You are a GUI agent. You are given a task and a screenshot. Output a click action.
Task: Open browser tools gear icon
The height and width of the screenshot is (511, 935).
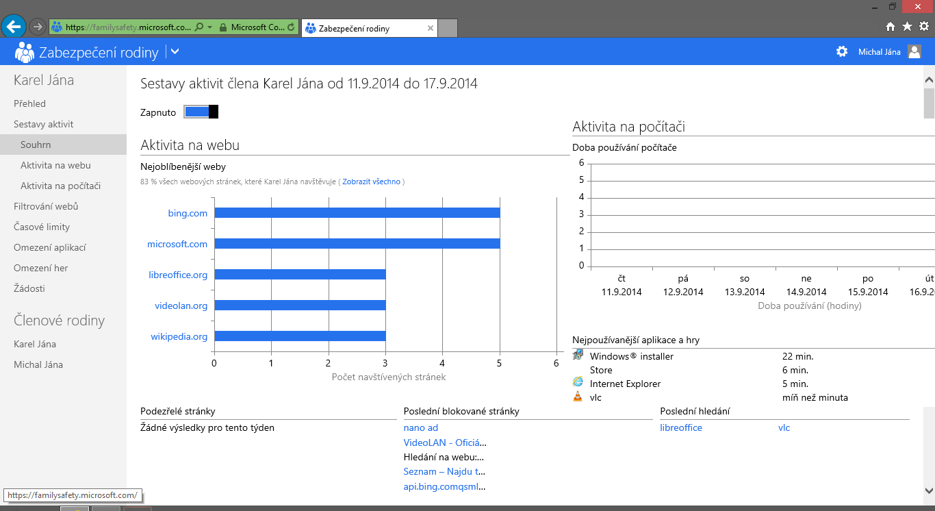(x=923, y=27)
